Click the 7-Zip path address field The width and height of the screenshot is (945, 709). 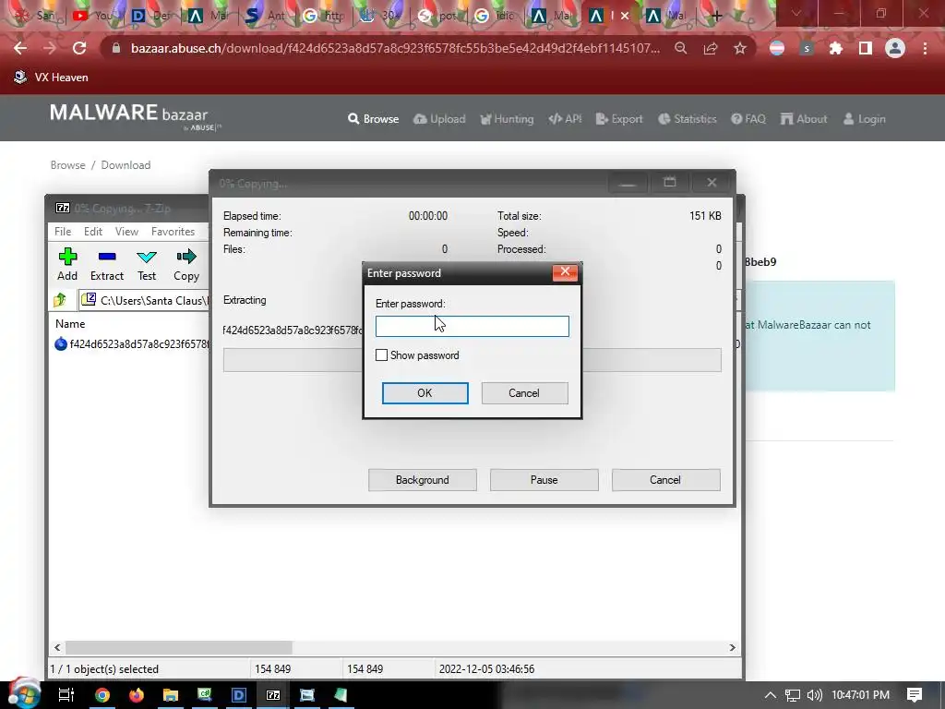(143, 300)
